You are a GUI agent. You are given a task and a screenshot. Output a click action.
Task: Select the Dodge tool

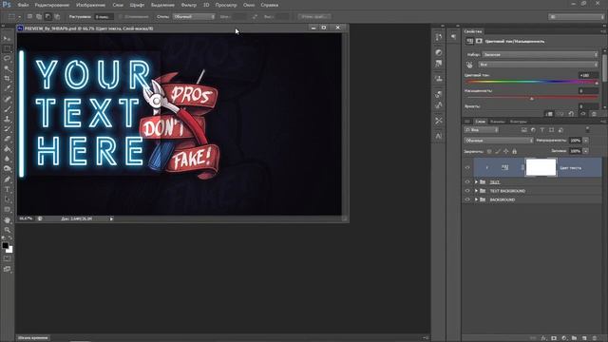click(7, 169)
